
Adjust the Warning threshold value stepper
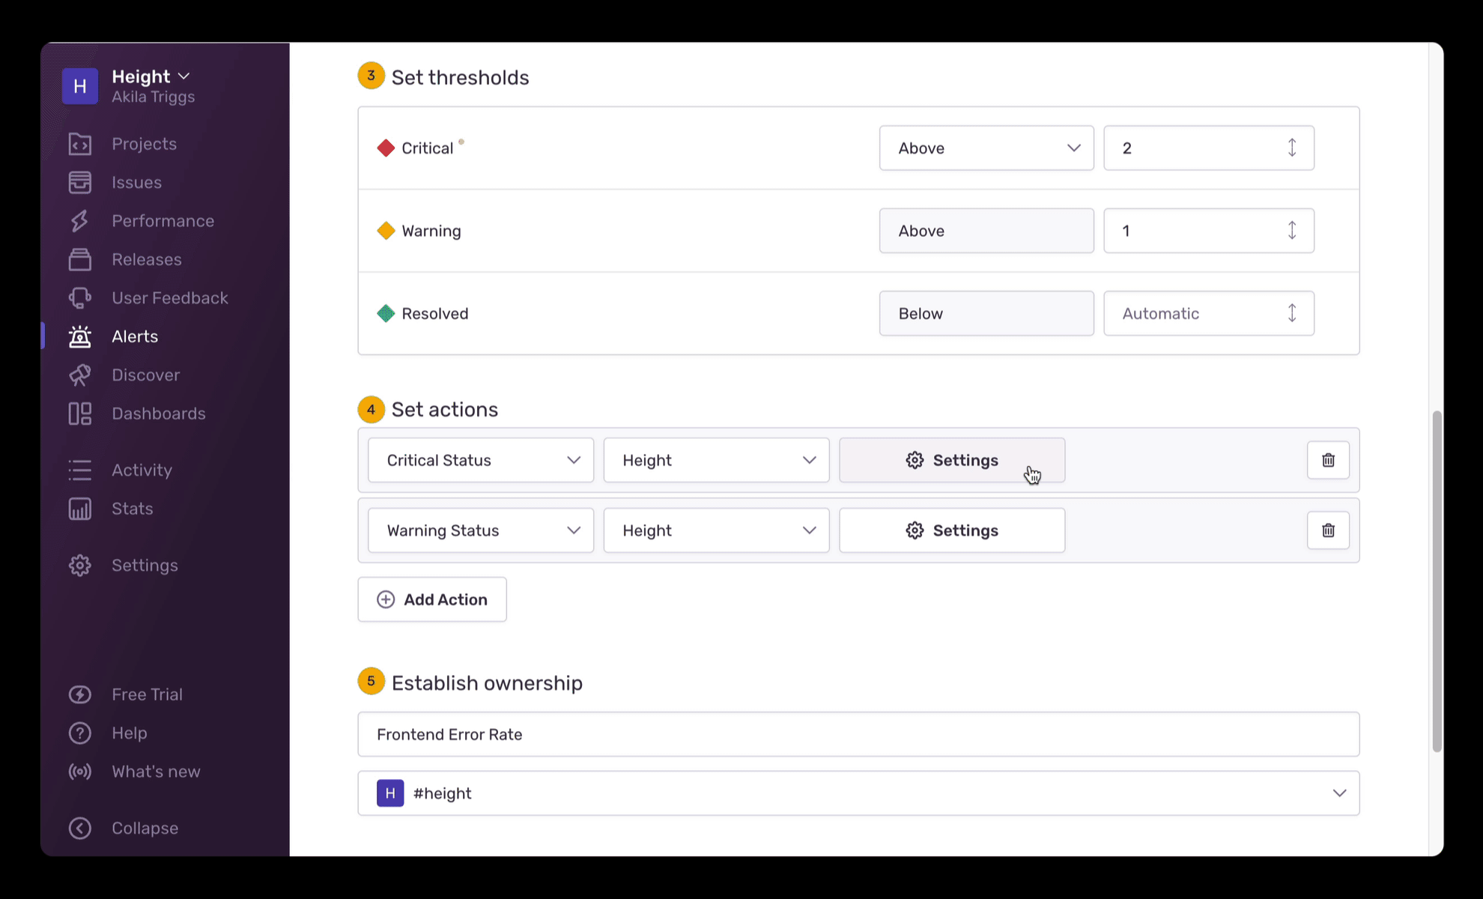[1292, 231]
